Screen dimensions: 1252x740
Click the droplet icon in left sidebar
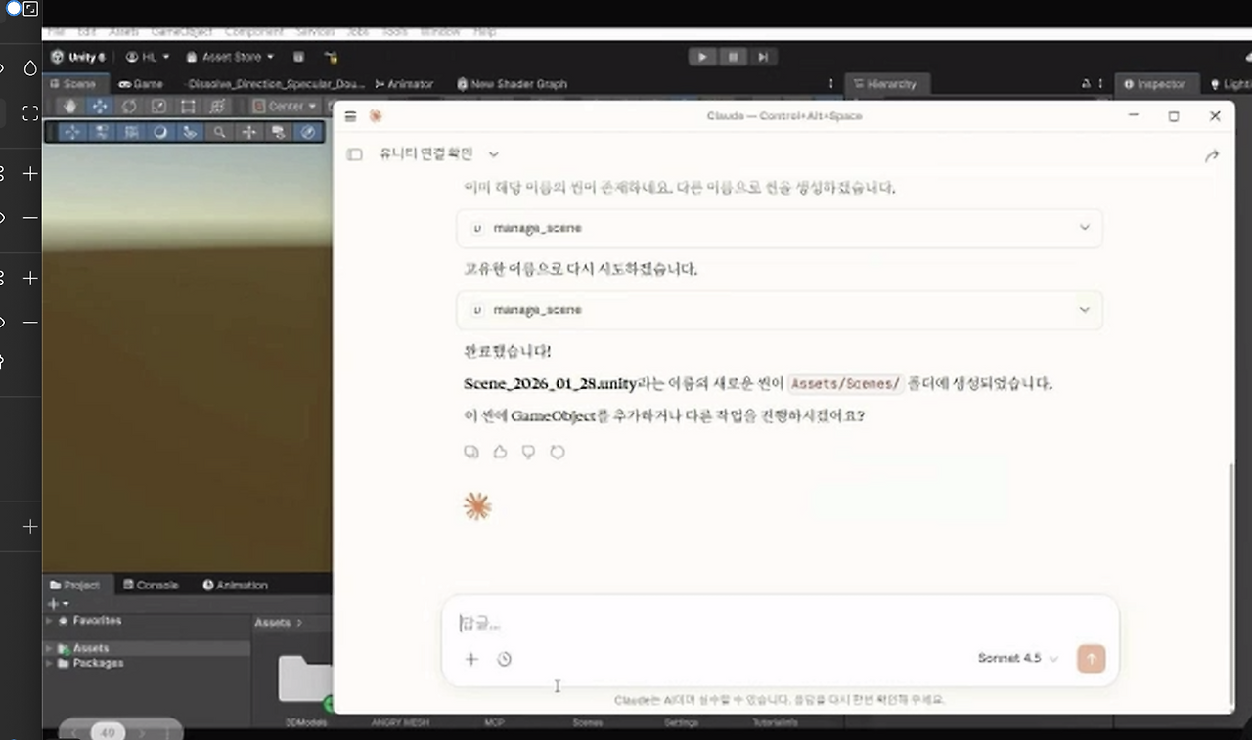click(x=30, y=67)
